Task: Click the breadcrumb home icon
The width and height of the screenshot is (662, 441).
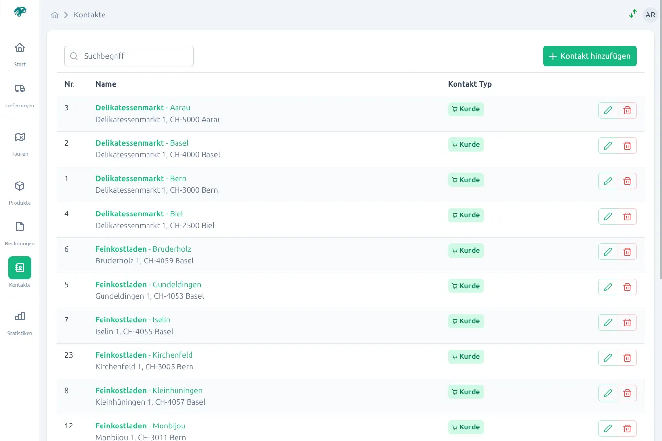Action: (55, 15)
